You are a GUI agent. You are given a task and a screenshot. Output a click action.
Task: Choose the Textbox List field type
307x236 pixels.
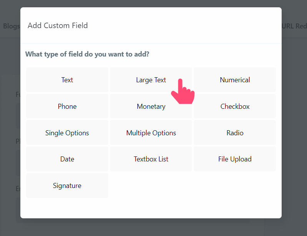click(151, 159)
